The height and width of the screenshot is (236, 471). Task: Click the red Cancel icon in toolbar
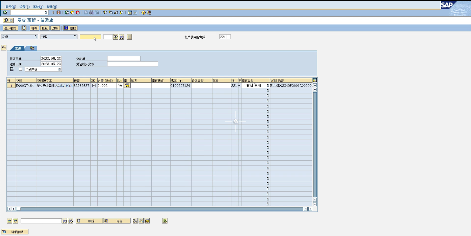point(77,13)
